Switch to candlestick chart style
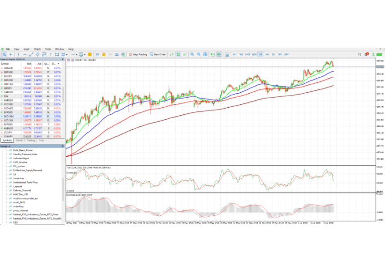This screenshot has height=273, width=385. (178, 54)
